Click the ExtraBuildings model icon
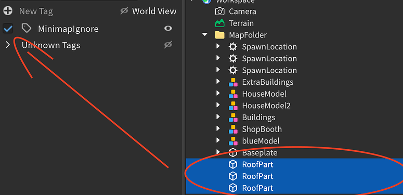 233,82
